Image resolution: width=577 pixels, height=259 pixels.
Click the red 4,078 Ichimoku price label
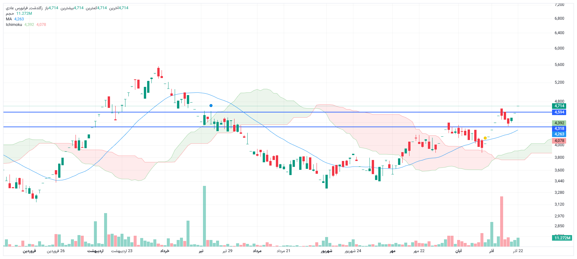point(559,141)
